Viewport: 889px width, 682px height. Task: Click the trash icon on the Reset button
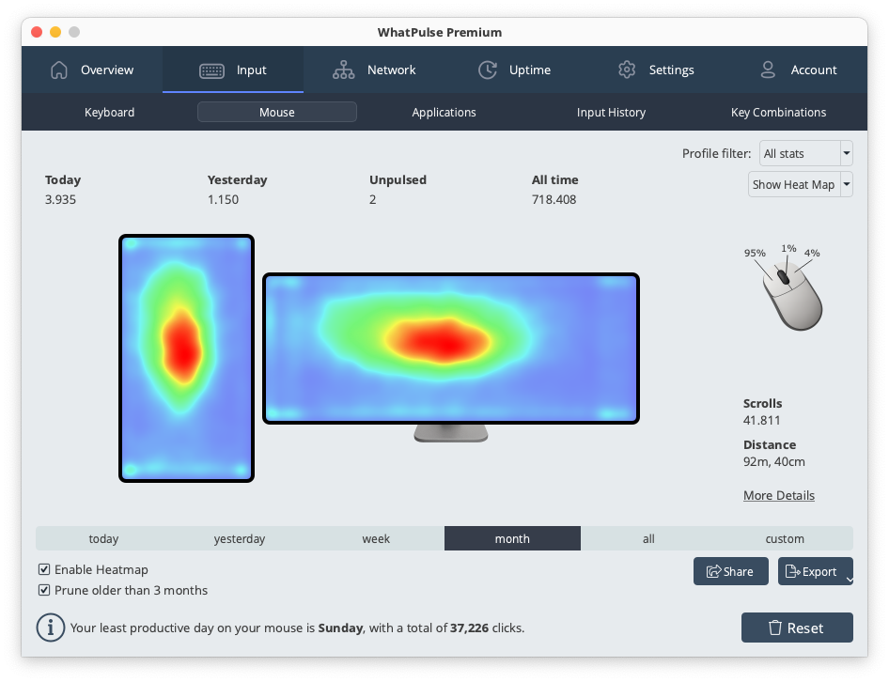coord(777,628)
